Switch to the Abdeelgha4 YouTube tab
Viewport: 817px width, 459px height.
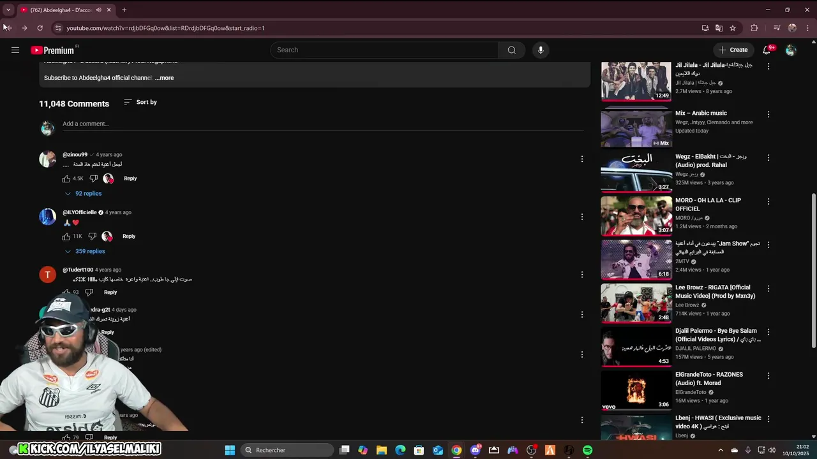point(61,10)
